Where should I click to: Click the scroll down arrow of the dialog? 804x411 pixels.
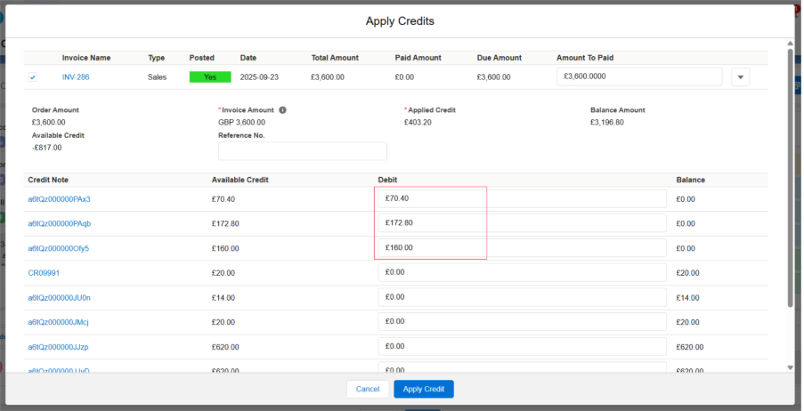point(790,367)
